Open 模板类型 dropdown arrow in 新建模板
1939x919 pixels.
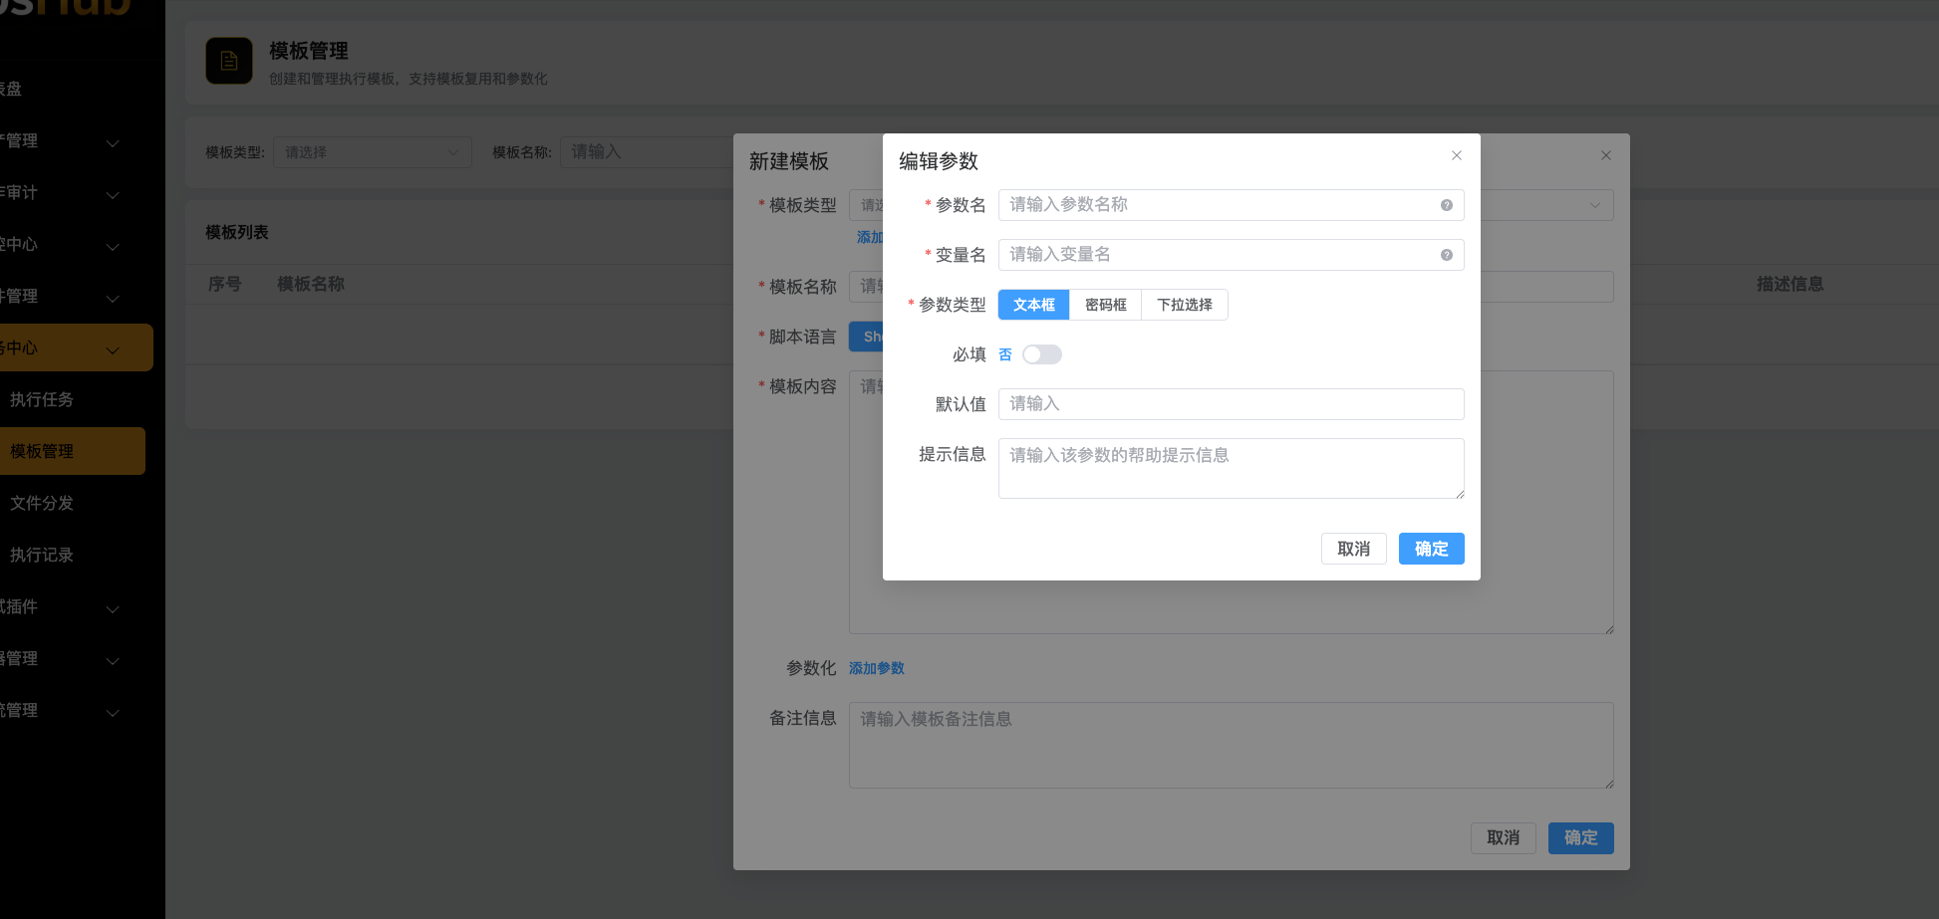point(1594,205)
